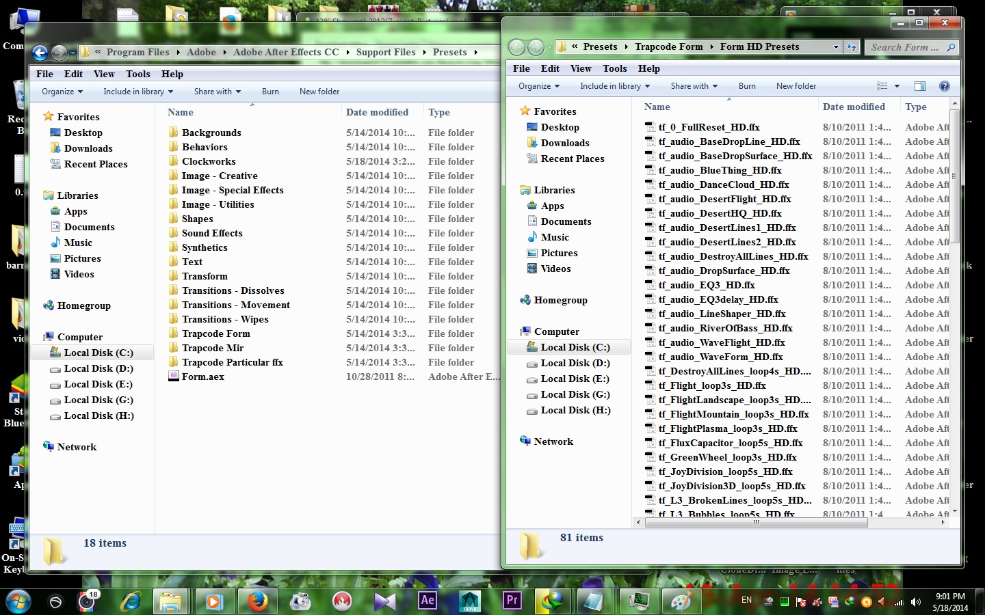
Task: Go back in the Form HD Presets window
Action: (x=517, y=47)
